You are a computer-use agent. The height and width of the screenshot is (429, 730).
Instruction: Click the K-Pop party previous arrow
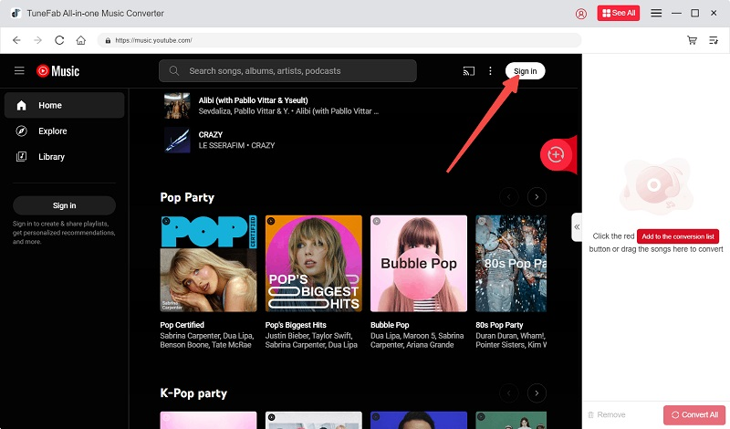509,393
